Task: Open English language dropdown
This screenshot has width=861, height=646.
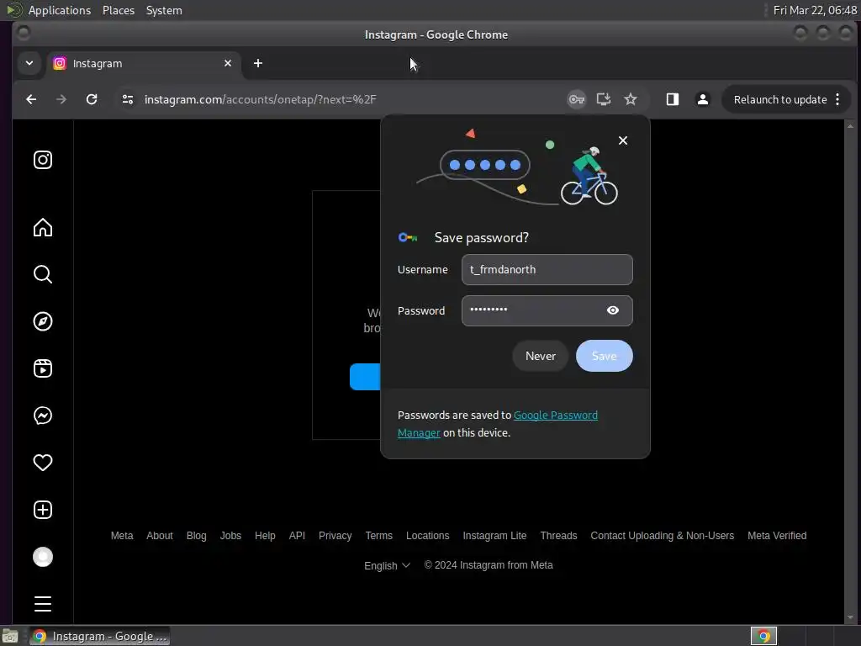Action: coord(387,565)
